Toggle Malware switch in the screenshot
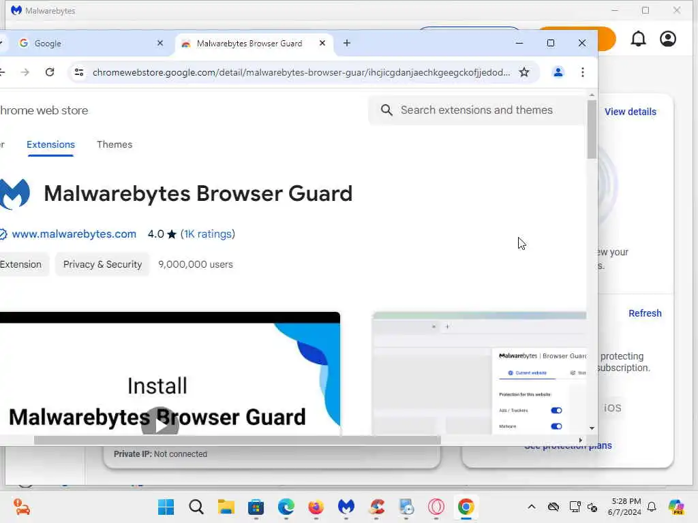 point(556,426)
